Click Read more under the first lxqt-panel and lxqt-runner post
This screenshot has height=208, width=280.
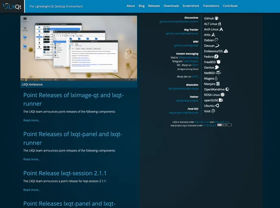(32, 159)
